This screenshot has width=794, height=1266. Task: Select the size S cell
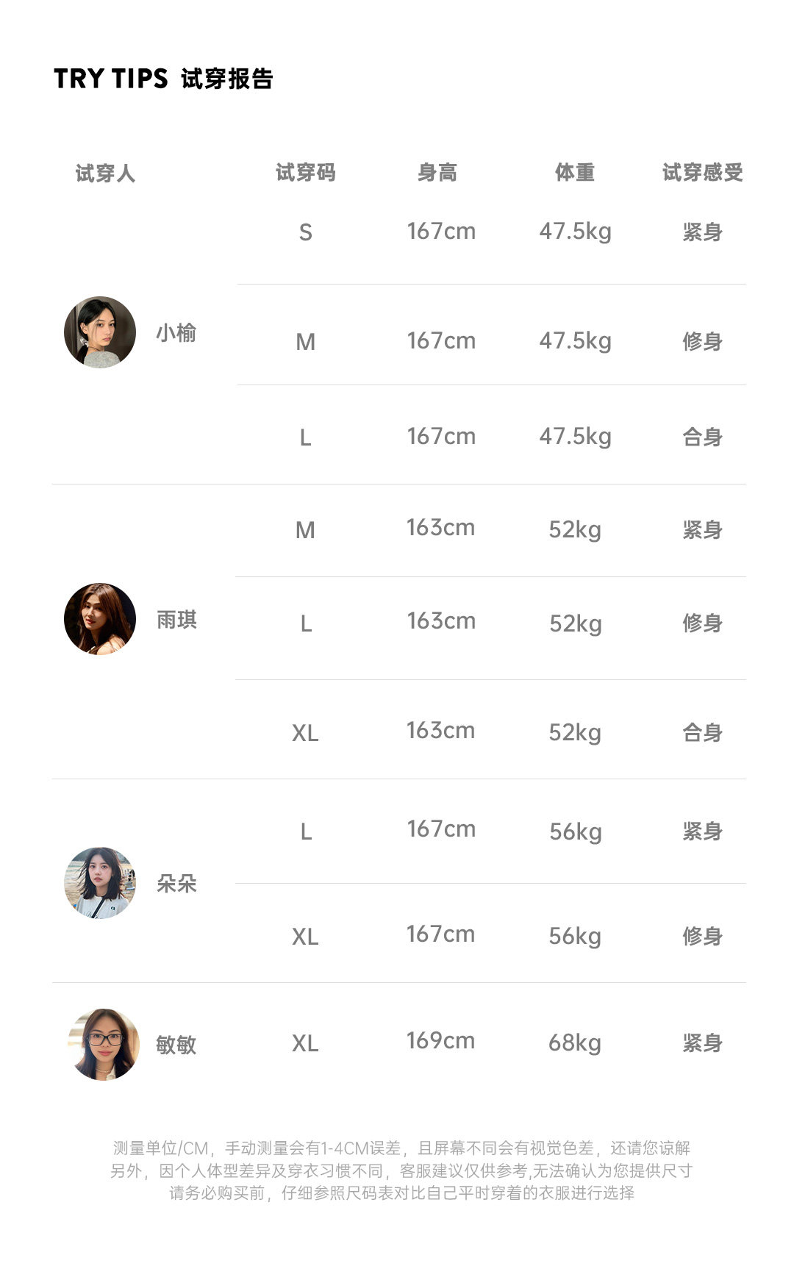pyautogui.click(x=306, y=232)
